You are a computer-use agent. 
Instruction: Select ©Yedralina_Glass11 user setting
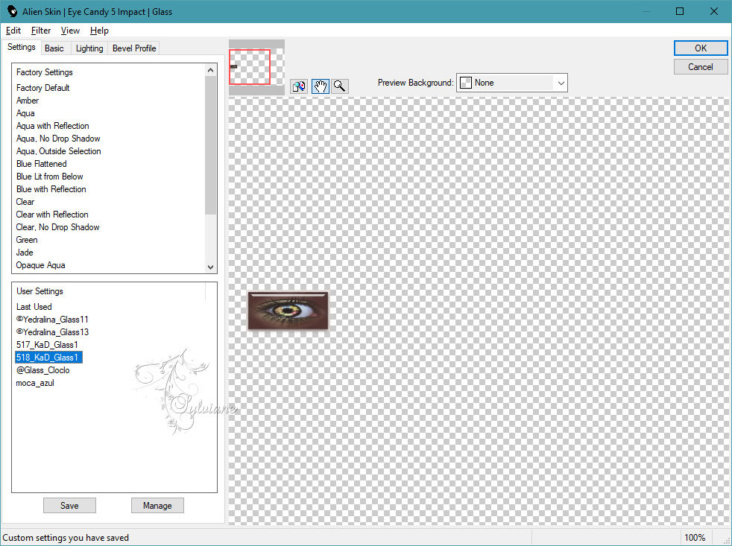[52, 320]
